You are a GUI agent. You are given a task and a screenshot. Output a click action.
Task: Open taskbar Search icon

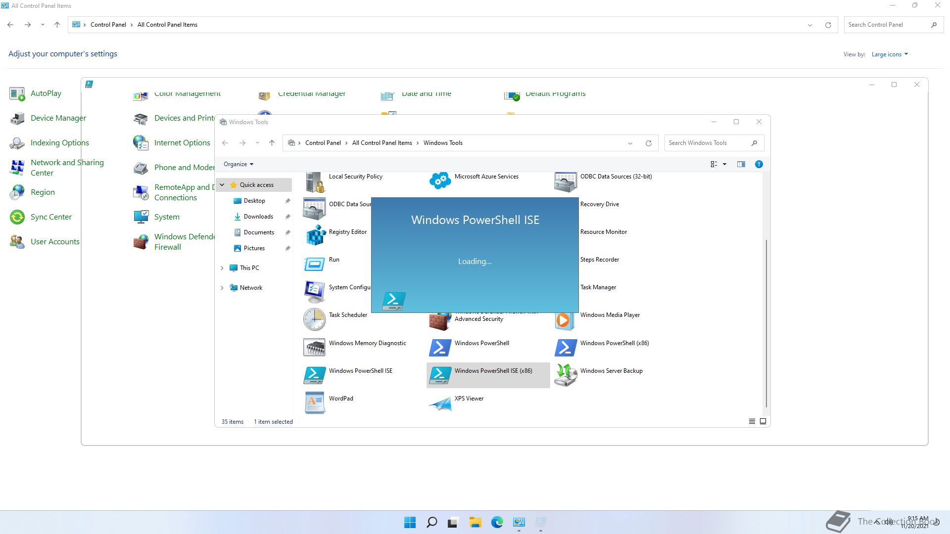(431, 522)
